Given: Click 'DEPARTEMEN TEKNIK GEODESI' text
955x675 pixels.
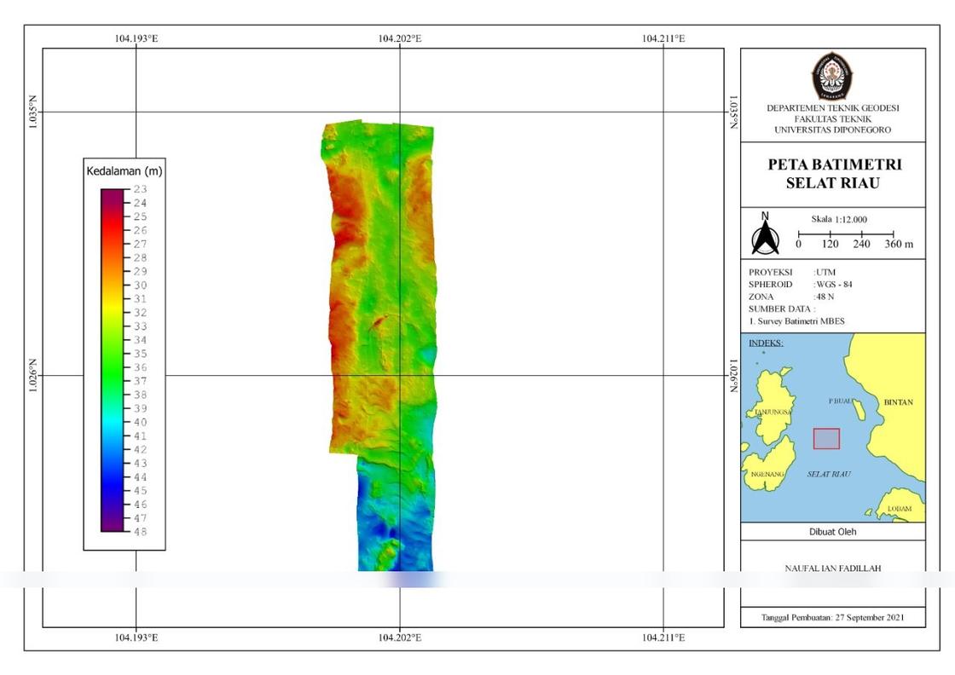Looking at the screenshot, I should (x=832, y=107).
